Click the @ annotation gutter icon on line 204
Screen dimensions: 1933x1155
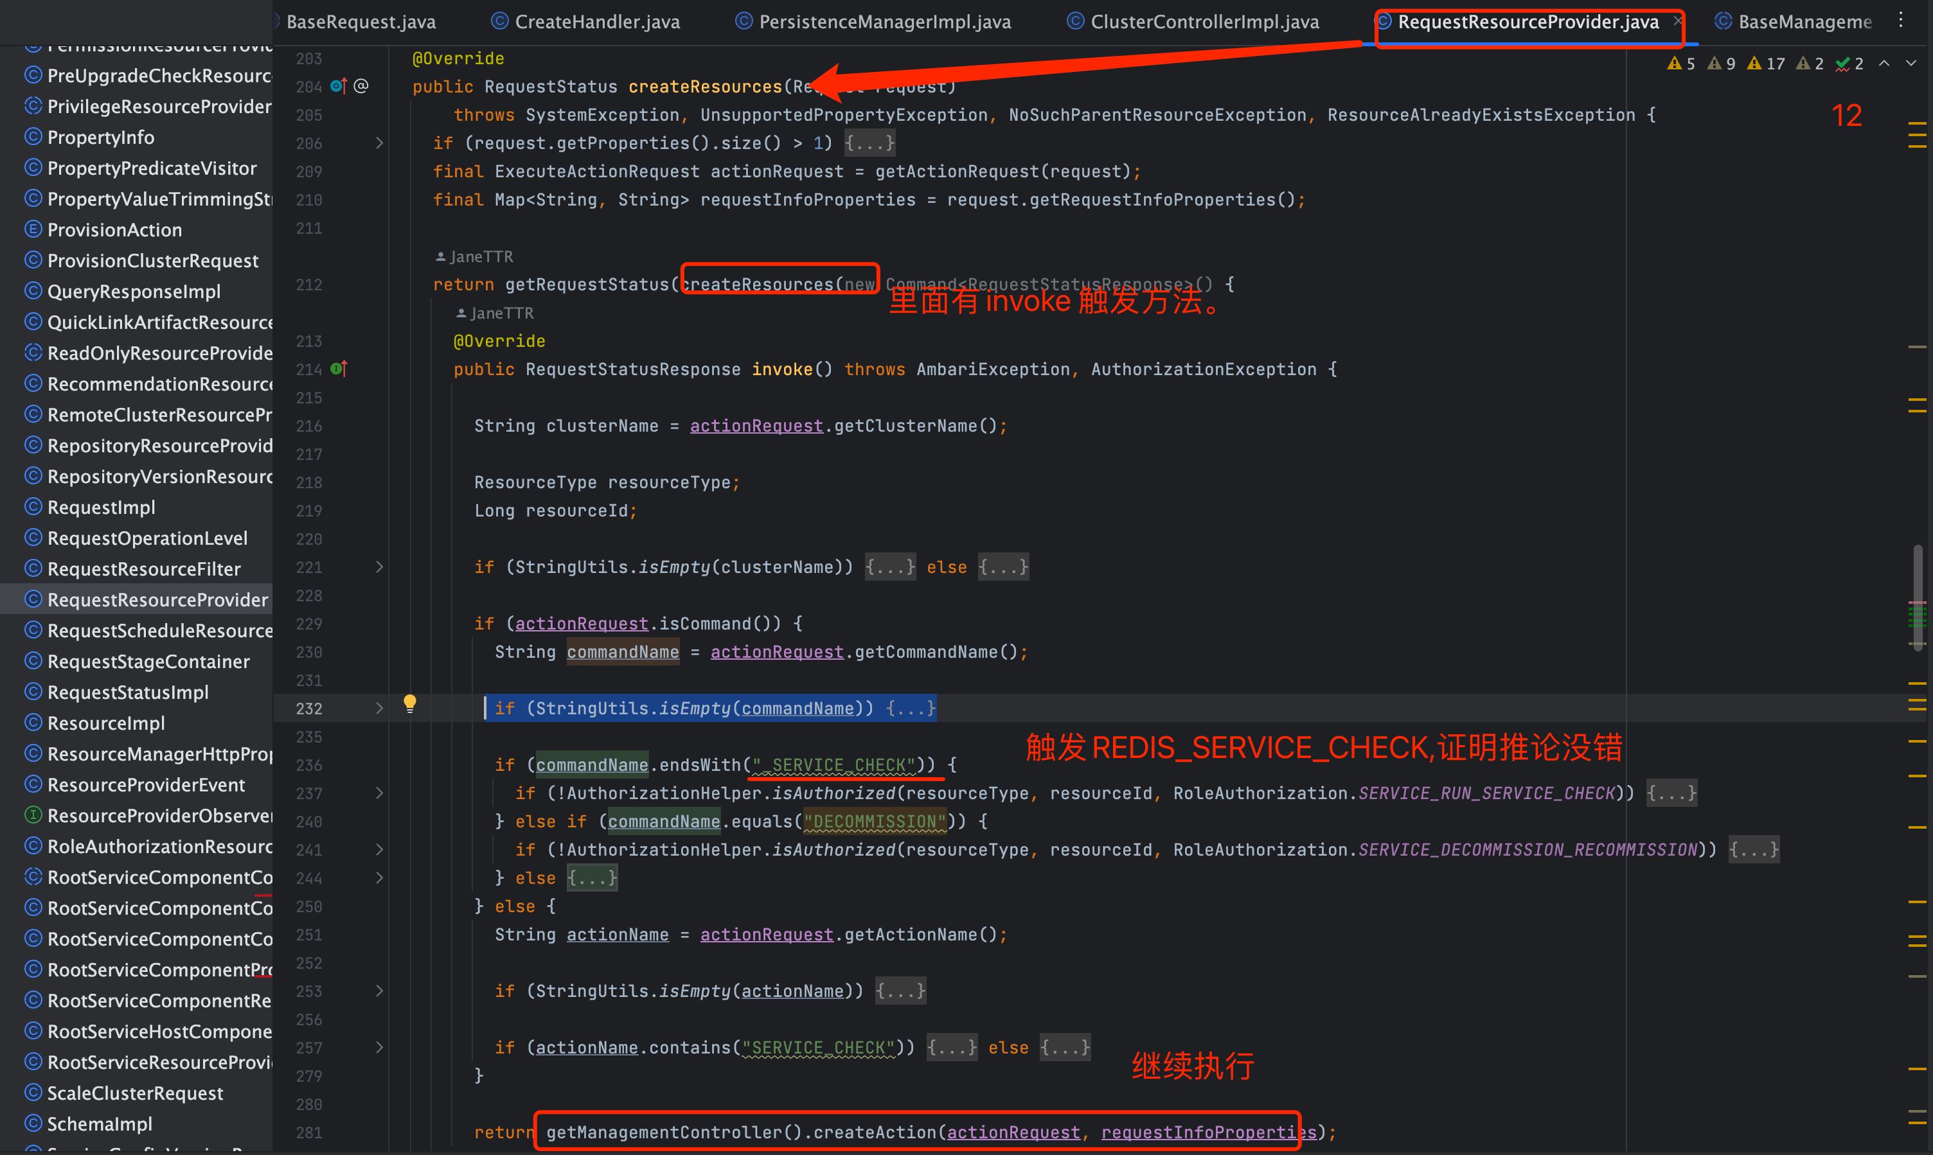click(361, 85)
